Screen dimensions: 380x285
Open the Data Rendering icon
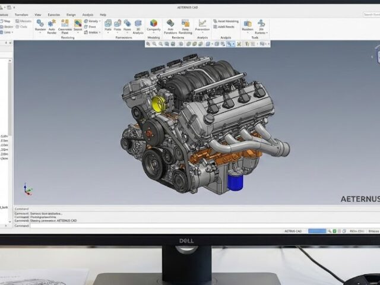[185, 23]
